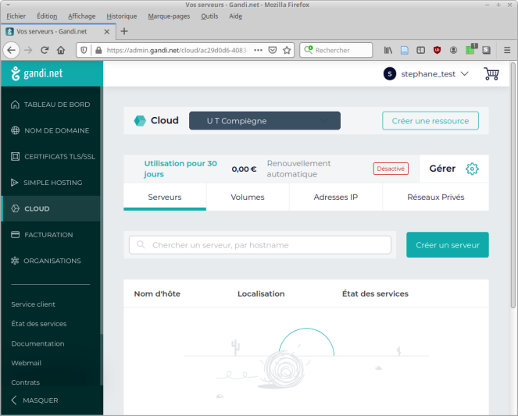Open Documentation link

point(38,343)
